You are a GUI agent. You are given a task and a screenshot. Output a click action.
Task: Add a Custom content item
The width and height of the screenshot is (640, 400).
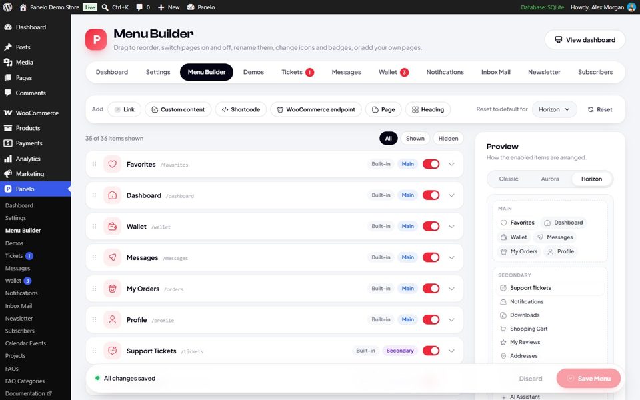click(178, 109)
